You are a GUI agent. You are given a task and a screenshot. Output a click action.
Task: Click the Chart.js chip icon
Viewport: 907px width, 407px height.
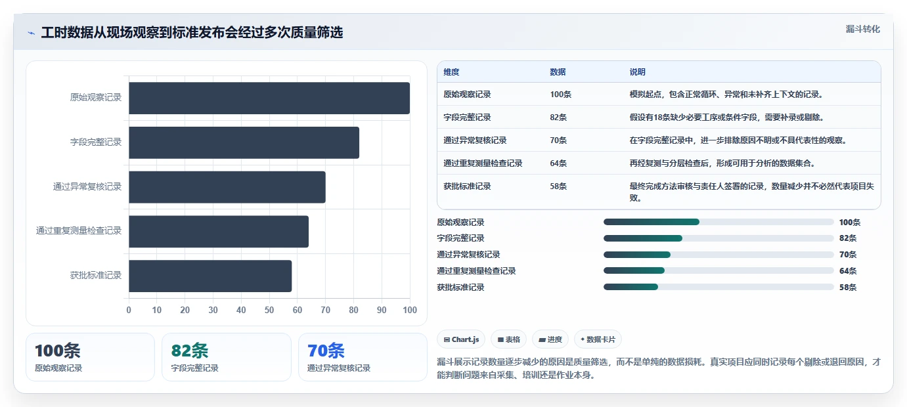(x=447, y=340)
